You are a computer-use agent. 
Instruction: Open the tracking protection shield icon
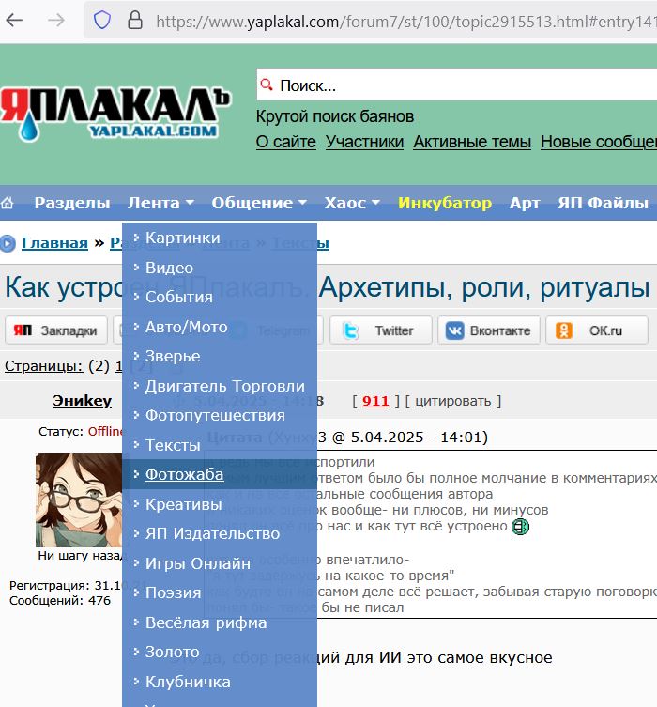102,21
